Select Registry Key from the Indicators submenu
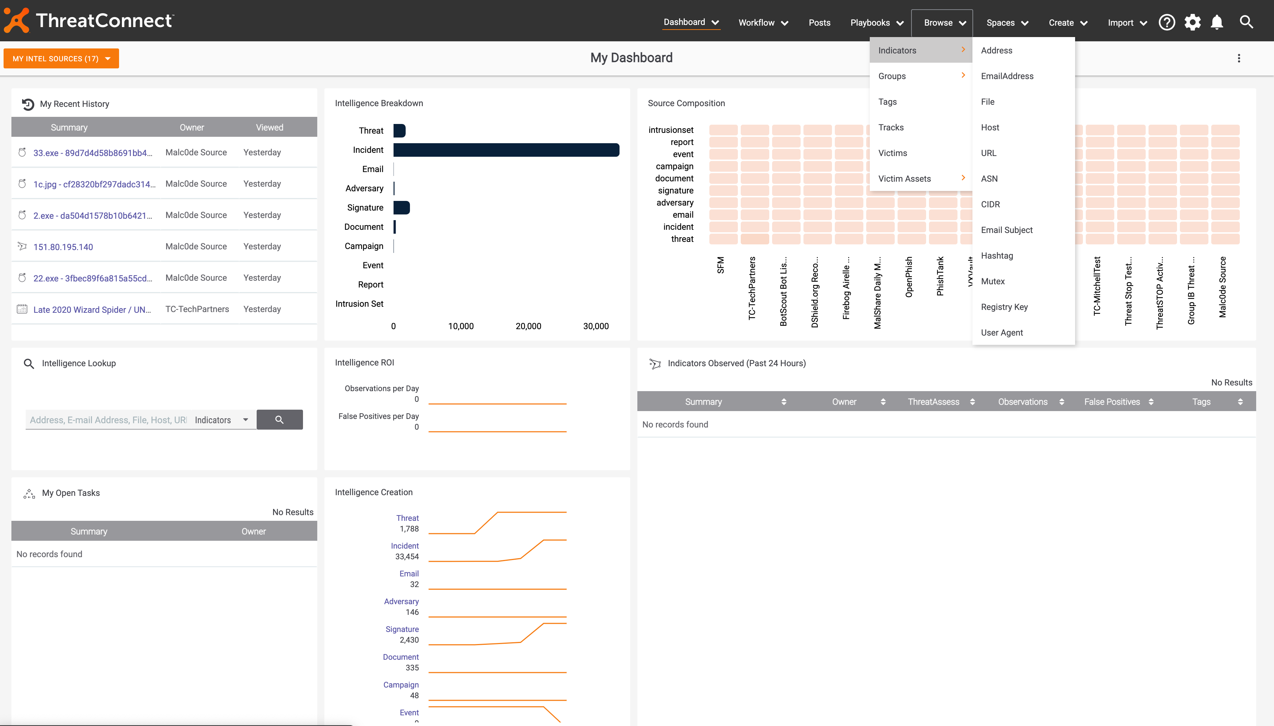 [1004, 307]
